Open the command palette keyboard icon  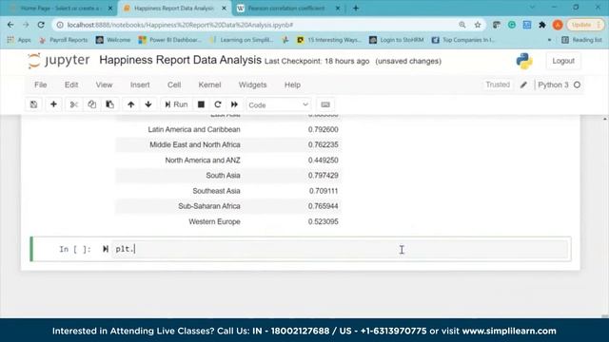pyautogui.click(x=325, y=104)
